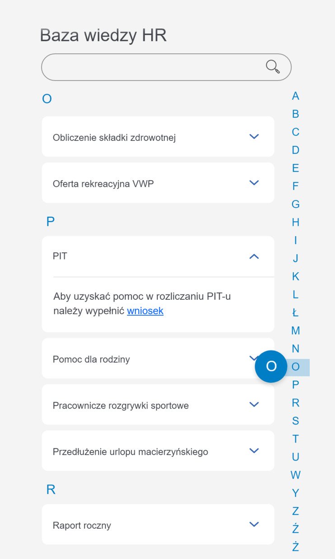Image resolution: width=335 pixels, height=559 pixels.
Task: Open the wniosek link
Action: click(145, 311)
